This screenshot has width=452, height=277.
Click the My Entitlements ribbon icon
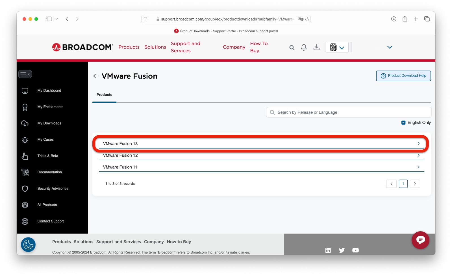click(x=25, y=107)
